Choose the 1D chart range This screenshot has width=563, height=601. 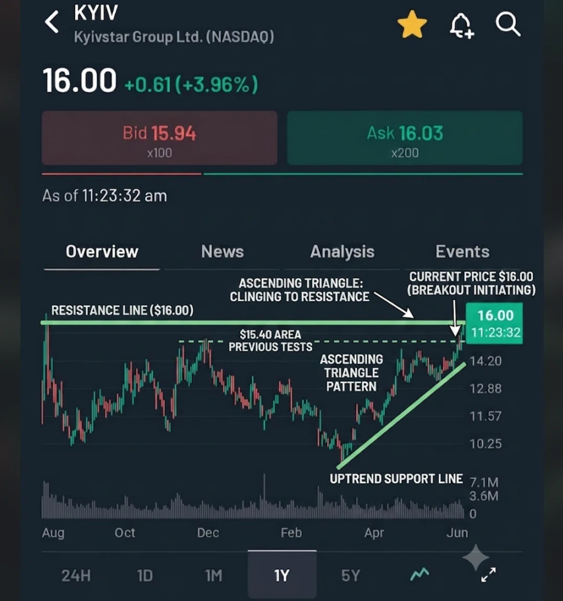[145, 575]
